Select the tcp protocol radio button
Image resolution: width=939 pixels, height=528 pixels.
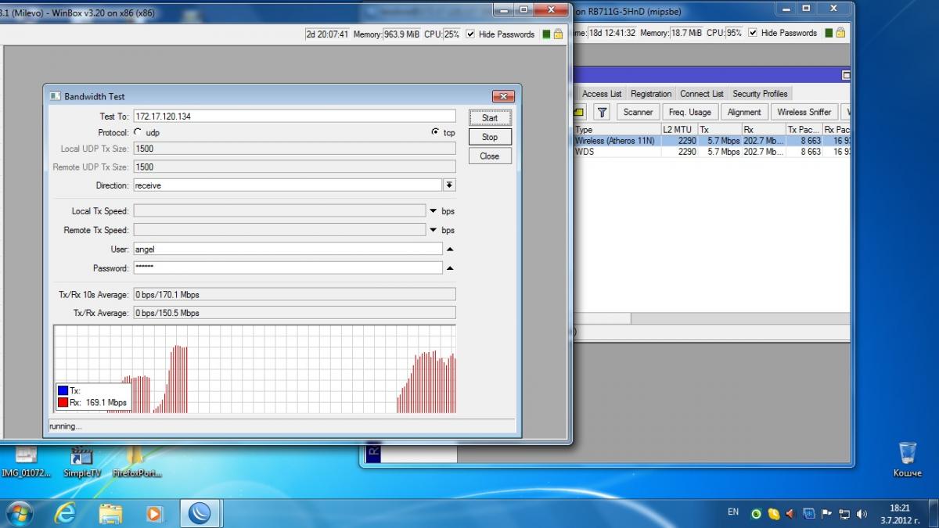pyautogui.click(x=435, y=132)
